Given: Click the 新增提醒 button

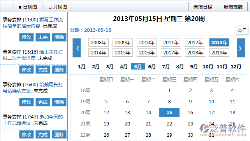Looking at the screenshot, I should click(233, 7).
